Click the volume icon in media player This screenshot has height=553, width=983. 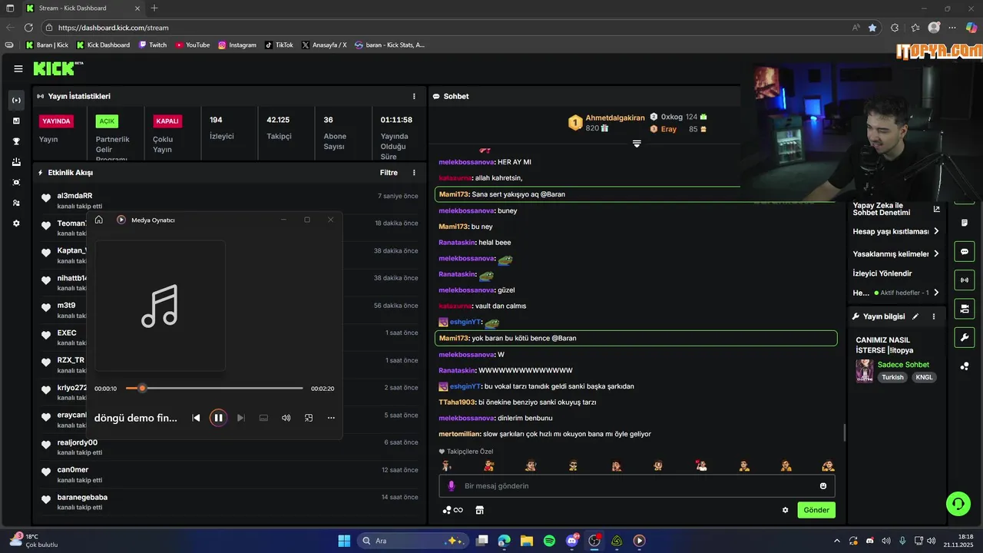tap(286, 418)
